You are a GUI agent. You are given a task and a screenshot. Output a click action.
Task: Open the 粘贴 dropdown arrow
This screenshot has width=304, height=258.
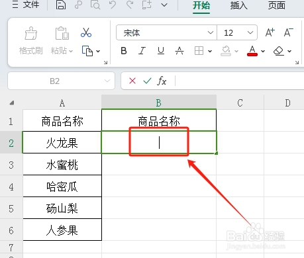(71, 51)
